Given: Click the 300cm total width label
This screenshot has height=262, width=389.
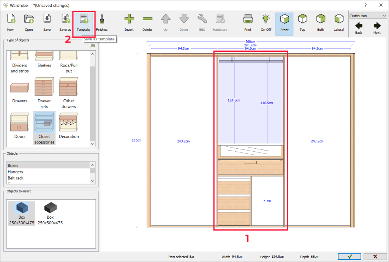Looking at the screenshot, I should pyautogui.click(x=250, y=42).
